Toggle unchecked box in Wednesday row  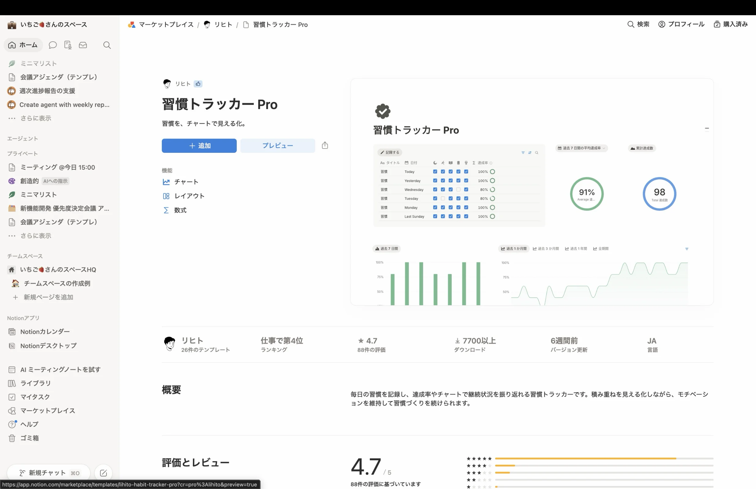458,189
